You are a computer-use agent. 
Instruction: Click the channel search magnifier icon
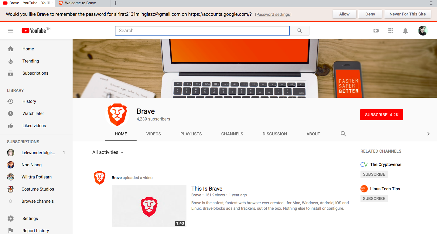coord(343,134)
